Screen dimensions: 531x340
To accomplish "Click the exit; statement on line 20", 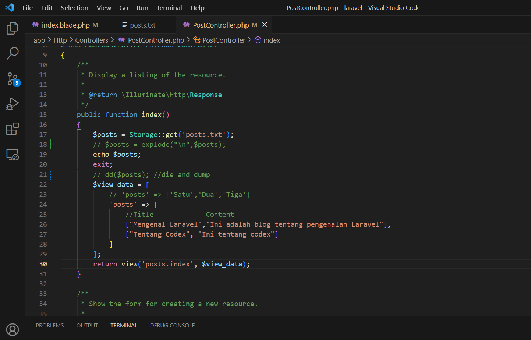I will click(x=103, y=164).
